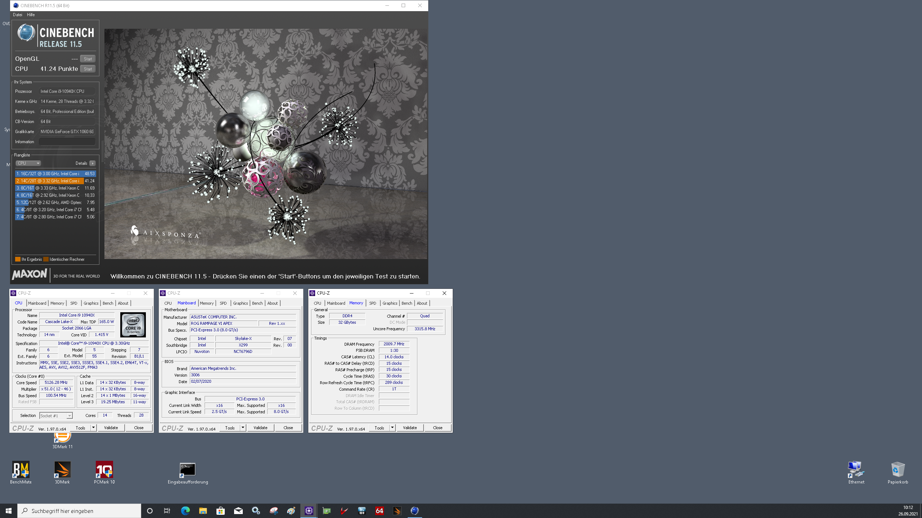The height and width of the screenshot is (518, 922).
Task: Open AIDA64 taskbar icon
Action: point(379,511)
